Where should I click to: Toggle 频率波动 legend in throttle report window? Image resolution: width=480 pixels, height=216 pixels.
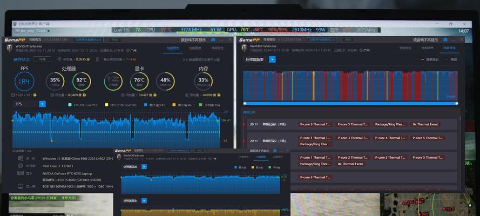pyautogui.click(x=431, y=59)
